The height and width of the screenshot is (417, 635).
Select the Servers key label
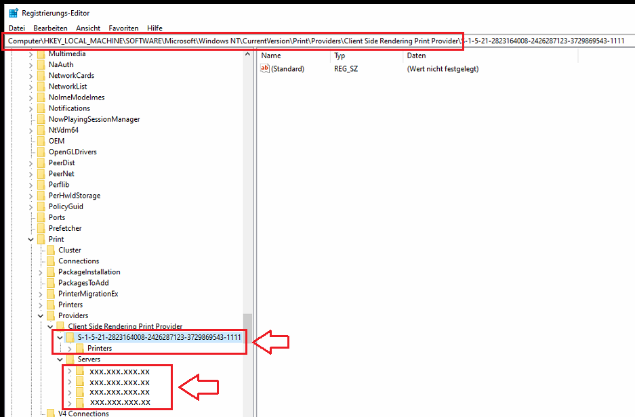pos(89,359)
